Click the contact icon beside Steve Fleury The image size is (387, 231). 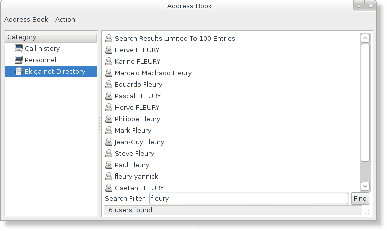click(x=109, y=153)
